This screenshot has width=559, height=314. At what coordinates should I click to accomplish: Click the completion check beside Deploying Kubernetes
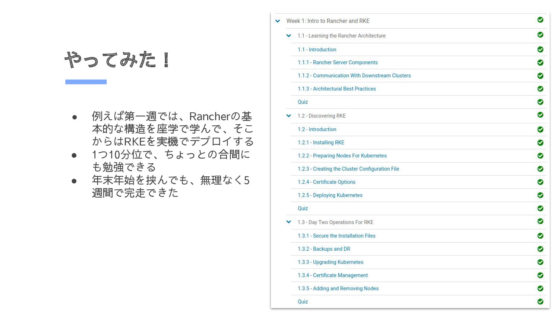click(540, 195)
